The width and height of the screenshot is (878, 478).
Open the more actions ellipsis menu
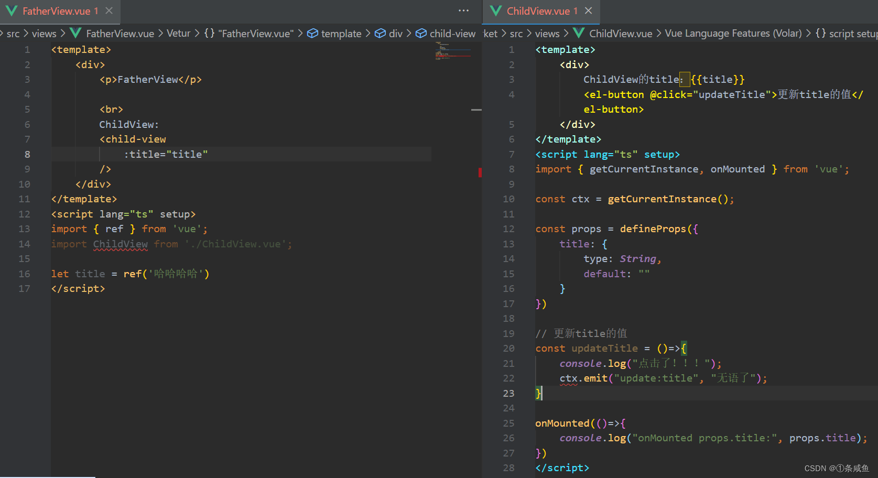(464, 10)
